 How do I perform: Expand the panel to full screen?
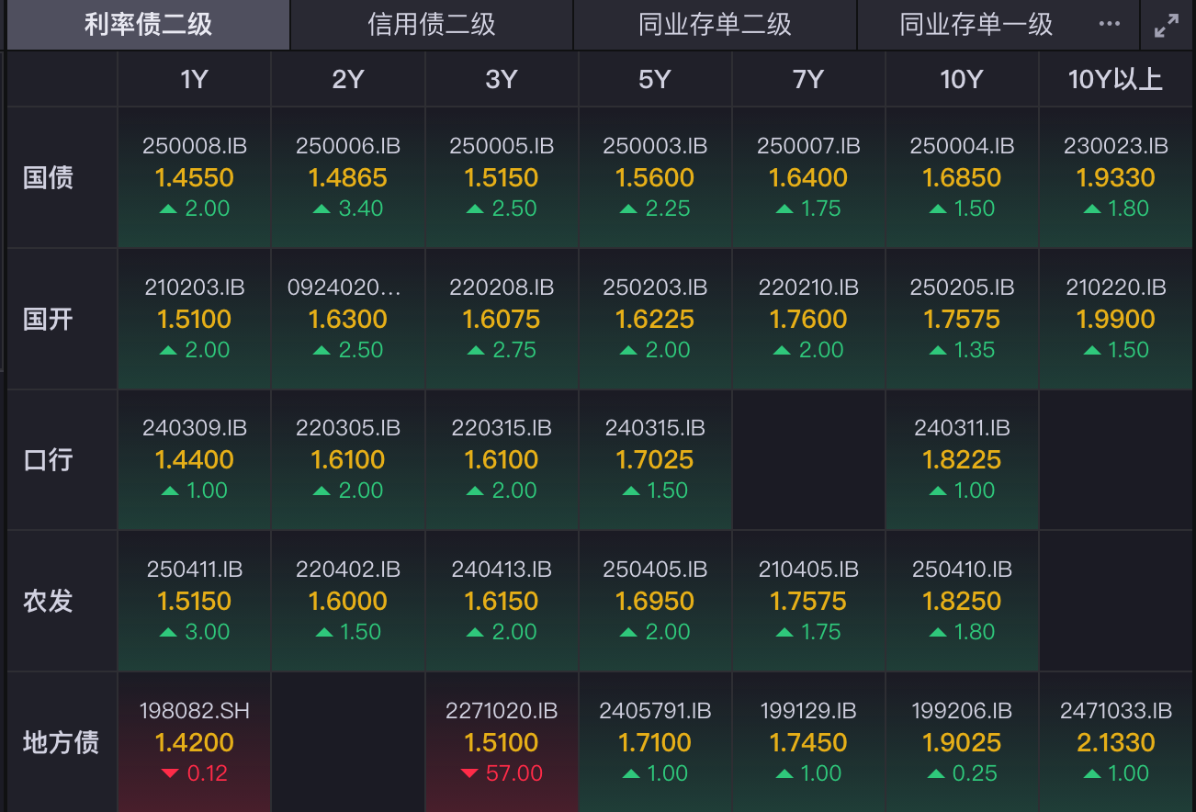coord(1167,26)
